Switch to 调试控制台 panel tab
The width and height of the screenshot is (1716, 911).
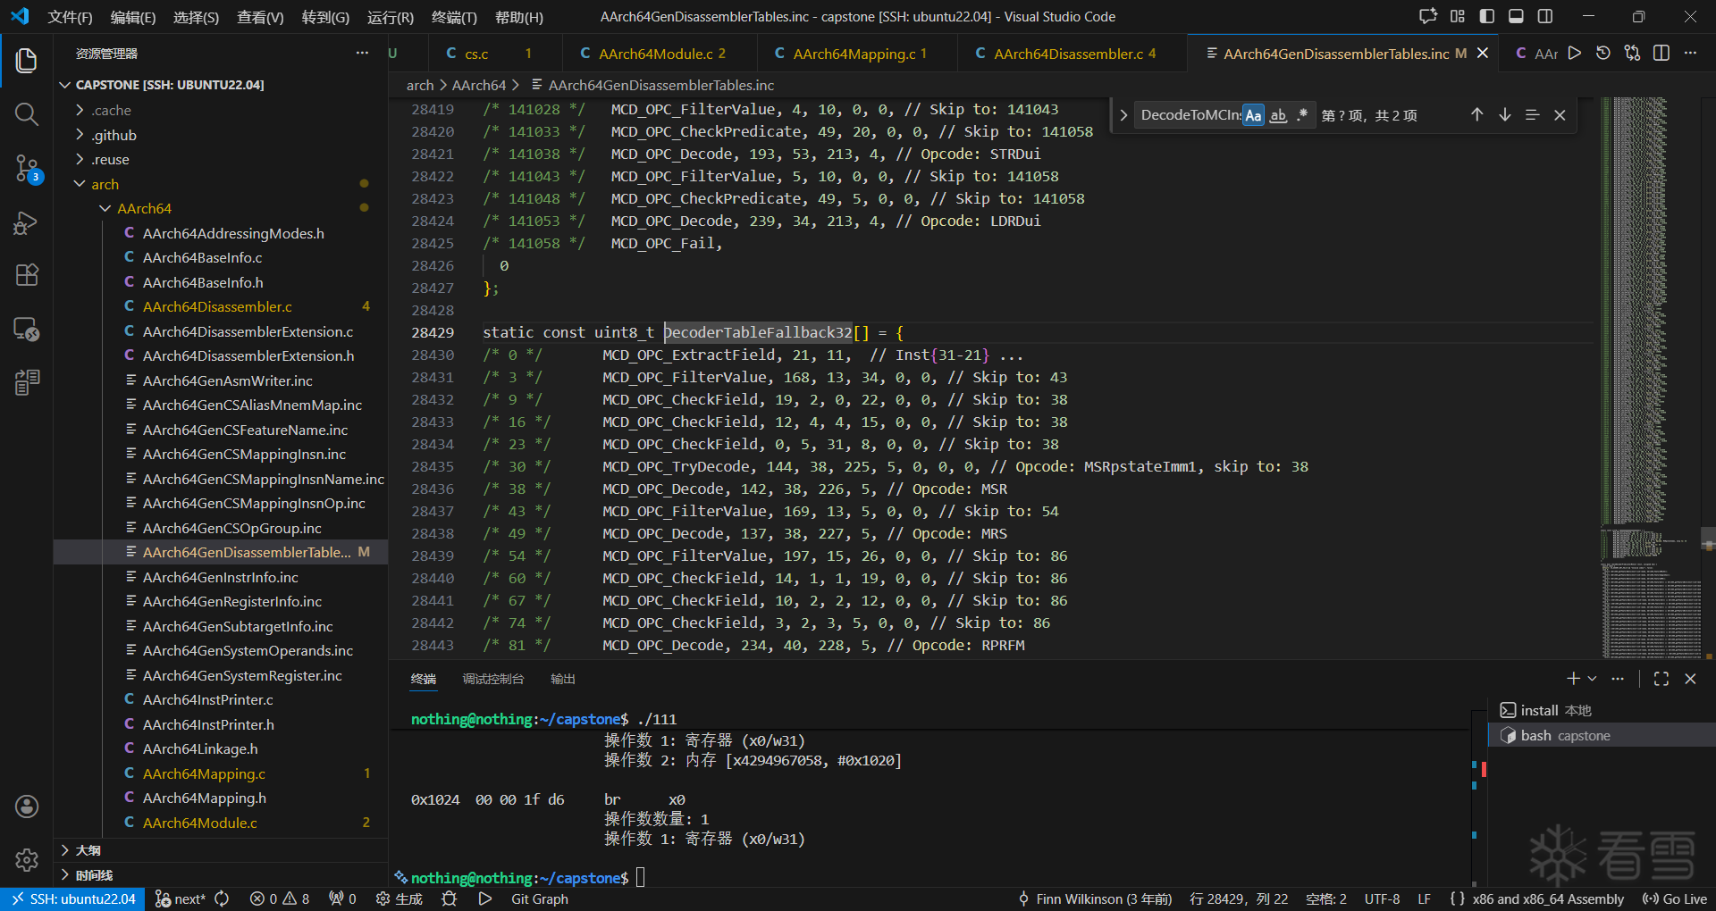[493, 679]
